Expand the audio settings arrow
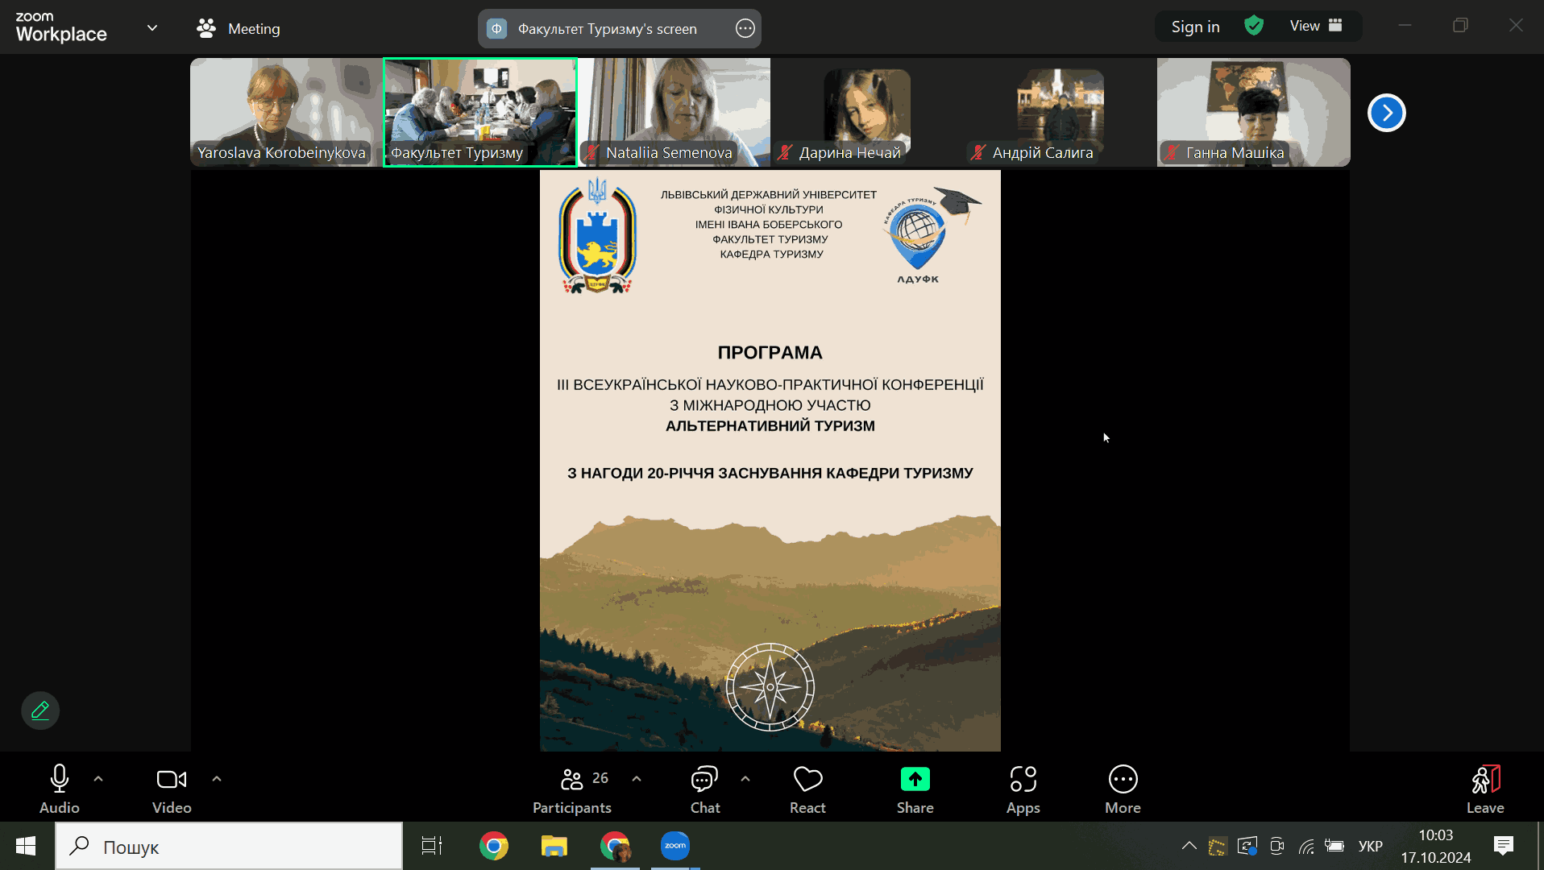The height and width of the screenshot is (870, 1544). [98, 779]
